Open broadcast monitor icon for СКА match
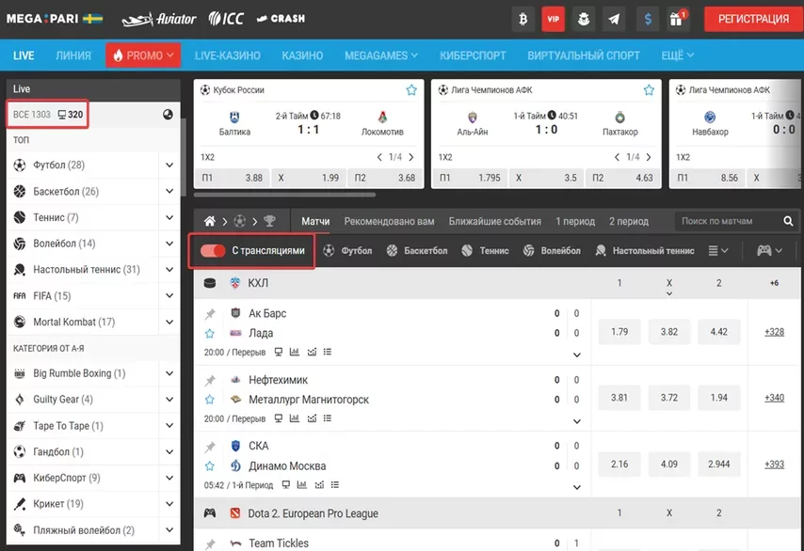804x551 pixels. (286, 485)
